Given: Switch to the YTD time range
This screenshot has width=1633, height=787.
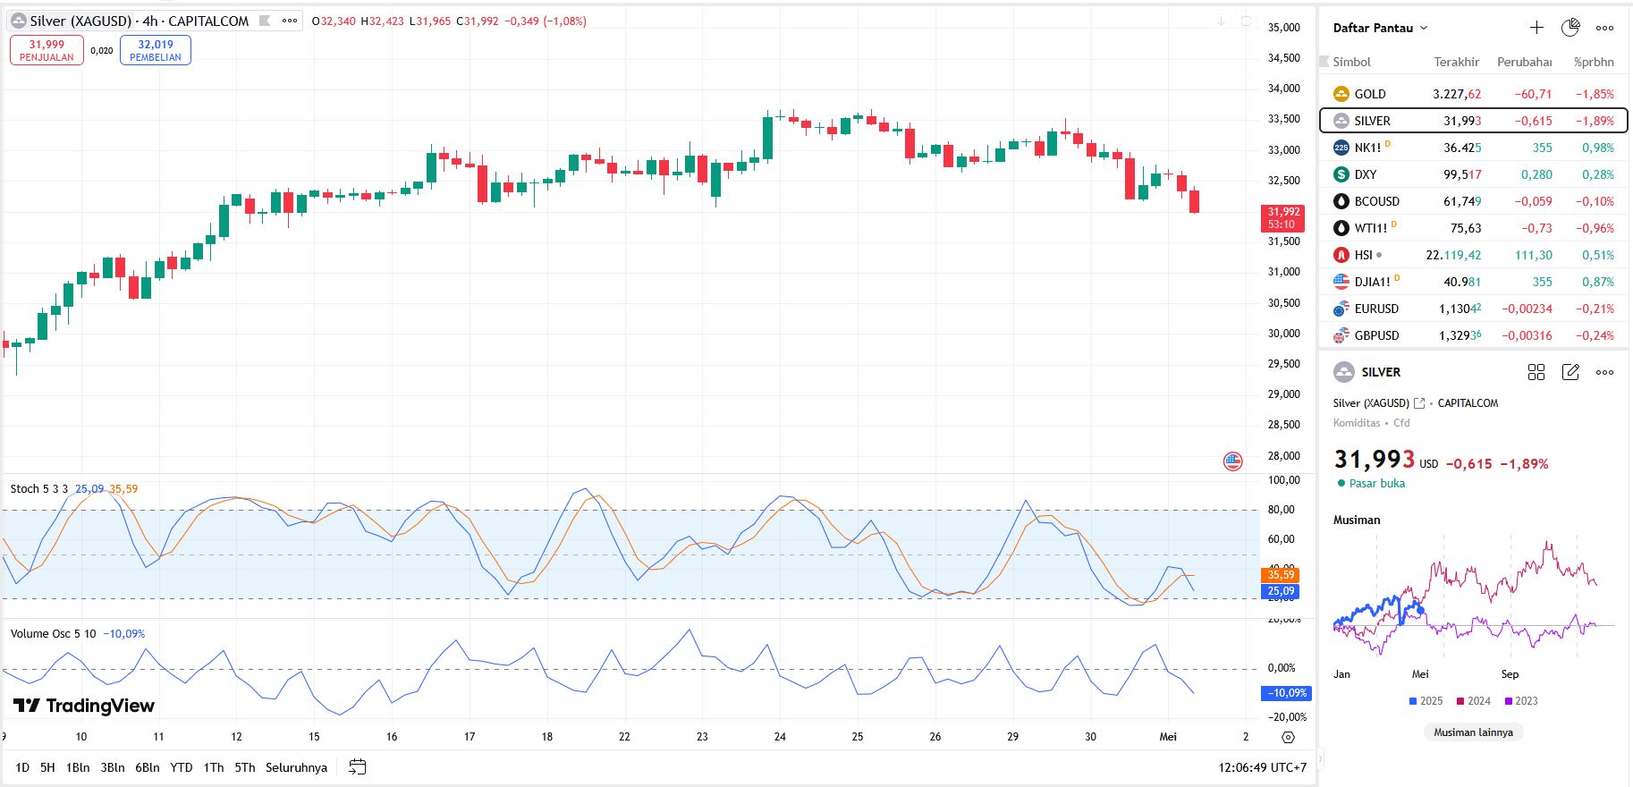Looking at the screenshot, I should [182, 767].
